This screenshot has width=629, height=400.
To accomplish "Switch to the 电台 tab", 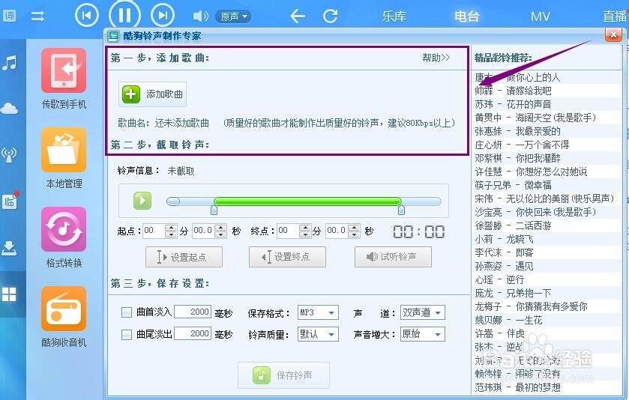I will (467, 16).
